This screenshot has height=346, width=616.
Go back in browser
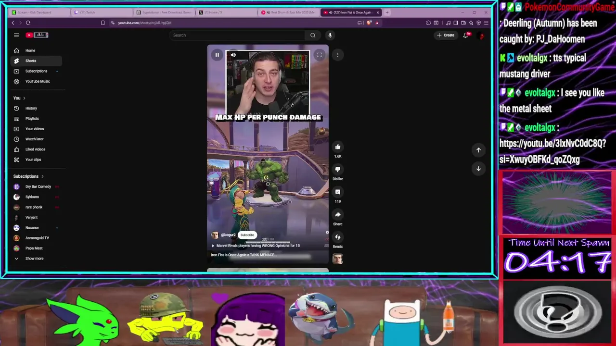[13, 23]
